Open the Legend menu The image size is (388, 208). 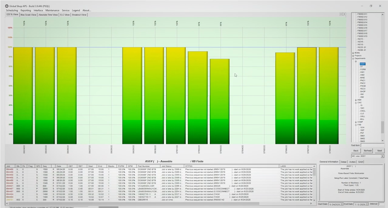[x=76, y=10]
